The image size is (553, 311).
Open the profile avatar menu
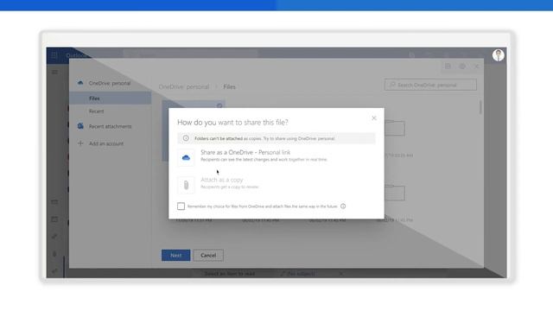[x=498, y=55]
